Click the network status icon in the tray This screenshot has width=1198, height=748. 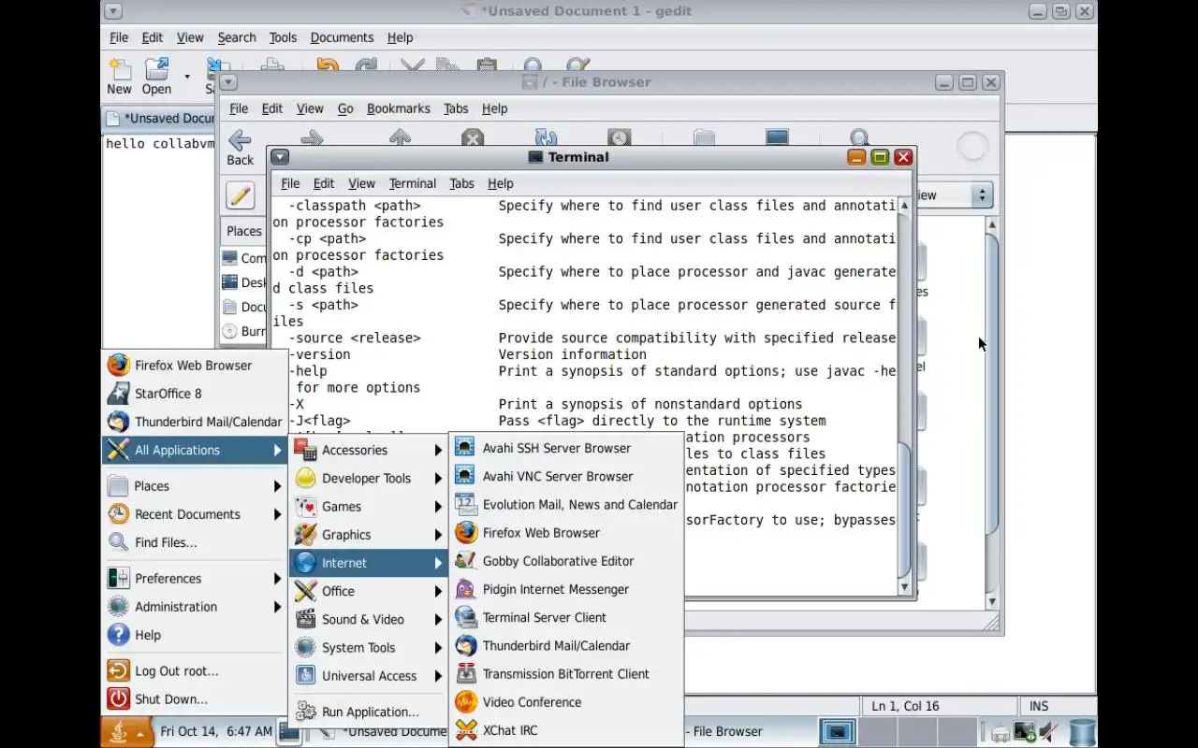click(x=1025, y=732)
